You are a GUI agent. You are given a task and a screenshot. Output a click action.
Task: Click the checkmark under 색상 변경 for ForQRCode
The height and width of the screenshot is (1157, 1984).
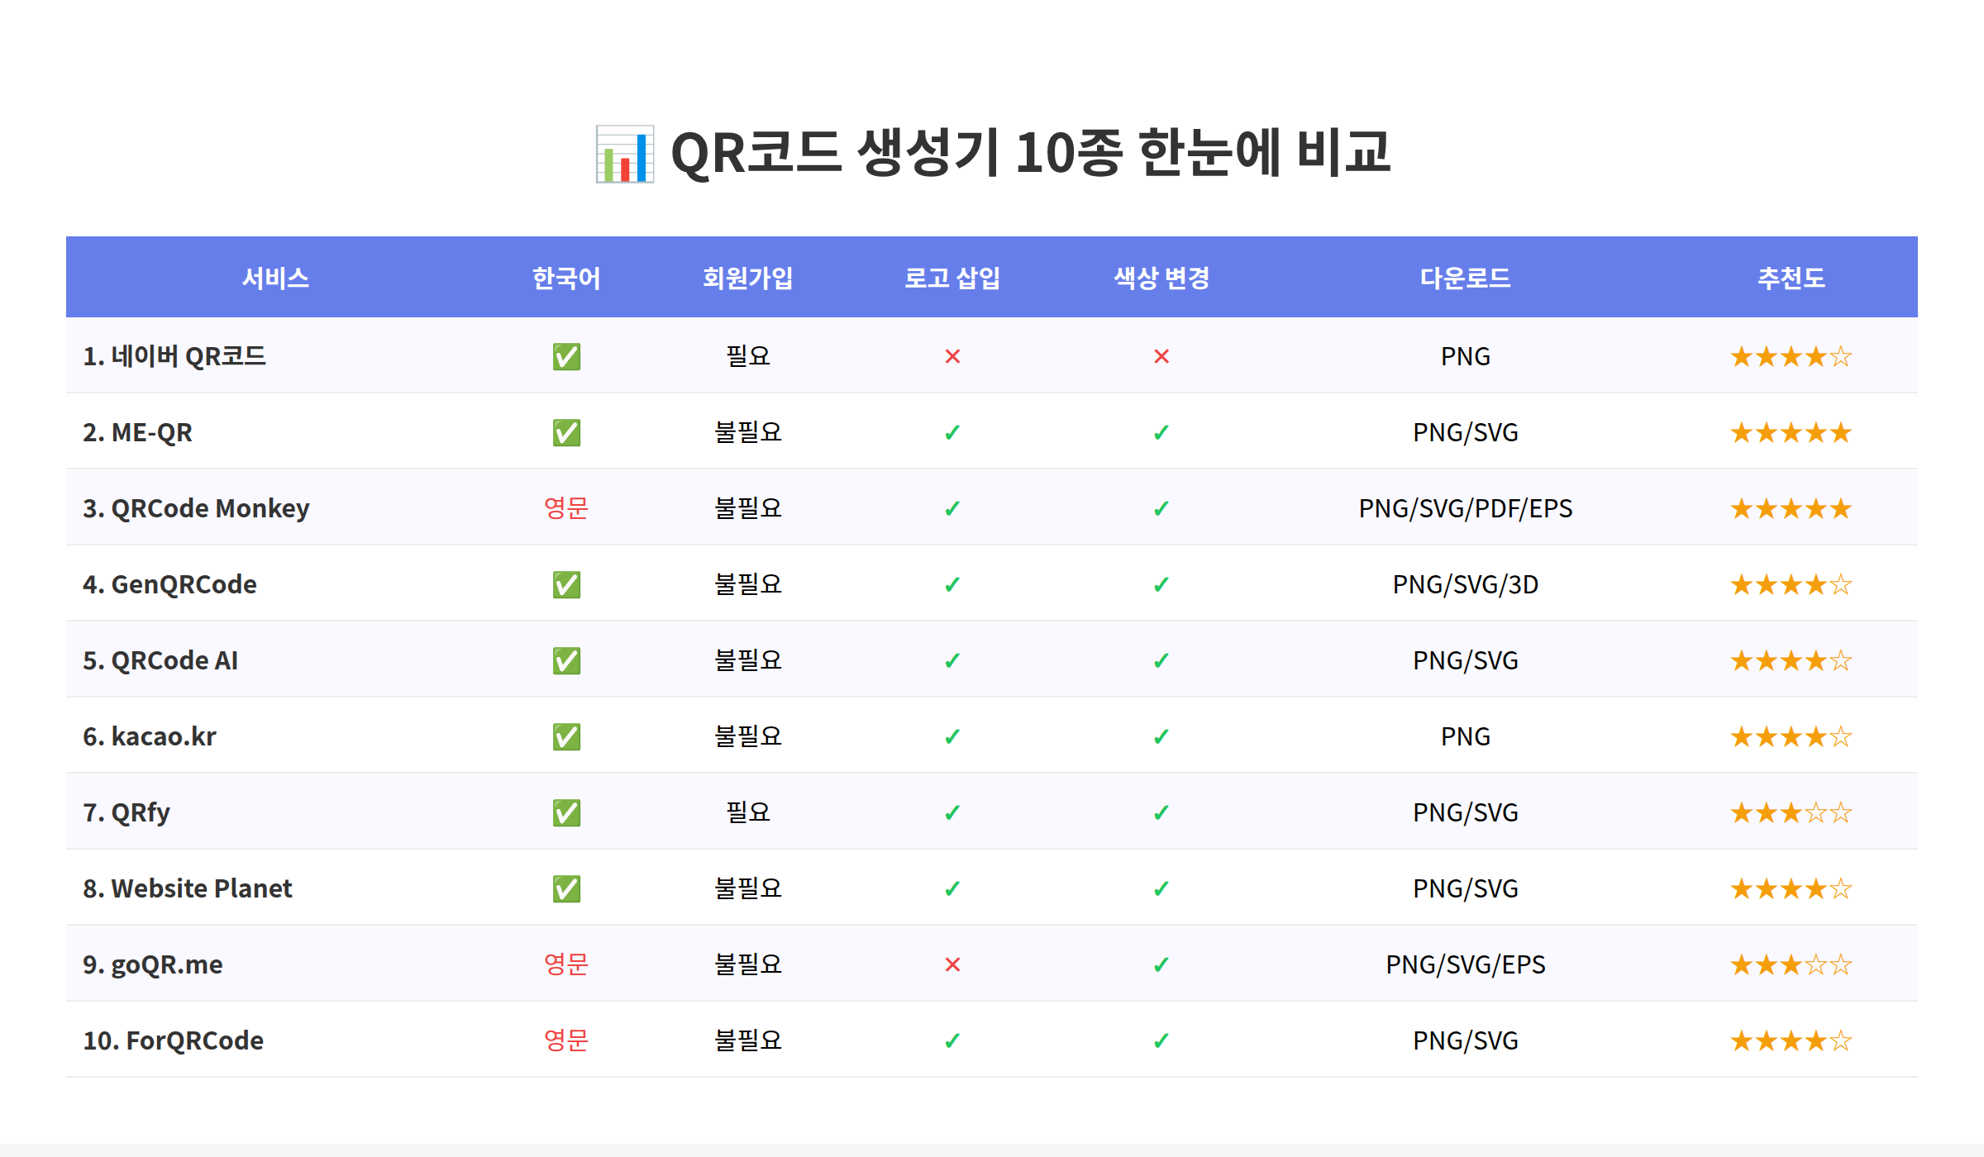click(1161, 1040)
